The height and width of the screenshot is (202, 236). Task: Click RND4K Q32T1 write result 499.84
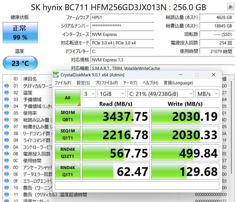click(185, 153)
